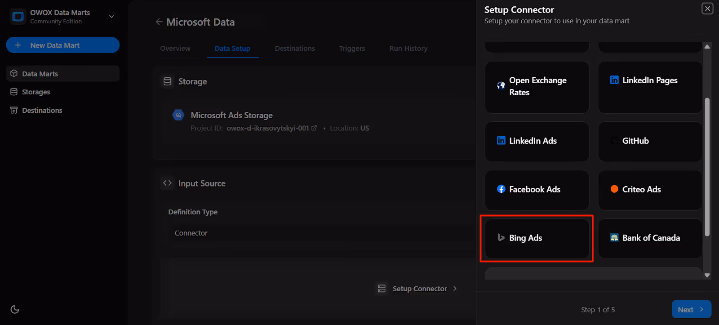This screenshot has height=325, width=719.
Task: Switch to the Run History tab
Action: click(x=408, y=48)
